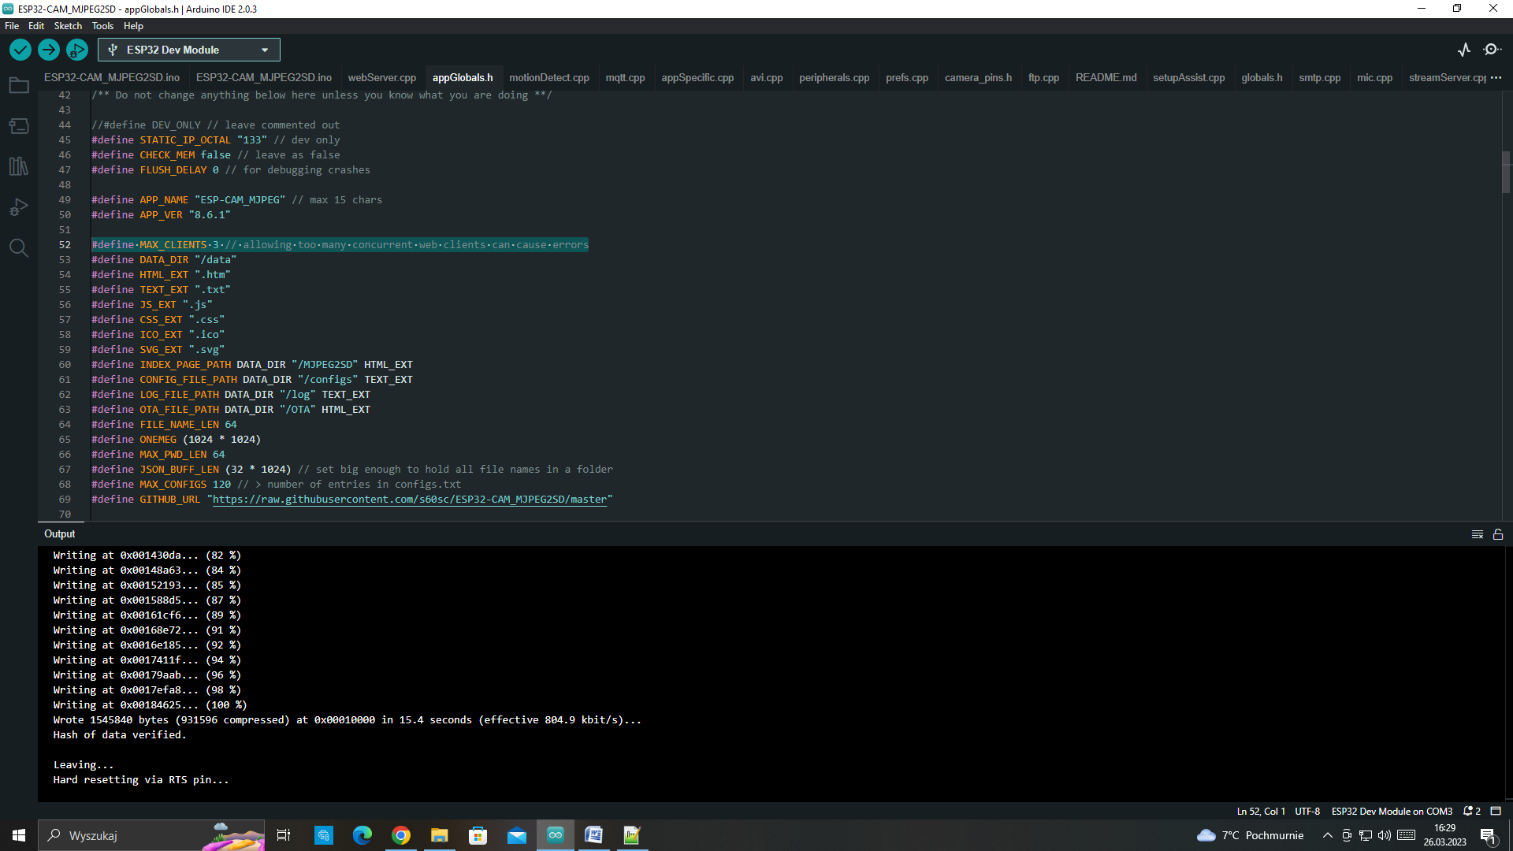Toggle the output formatting icon beside the lock
The width and height of the screenshot is (1513, 851).
(1478, 533)
